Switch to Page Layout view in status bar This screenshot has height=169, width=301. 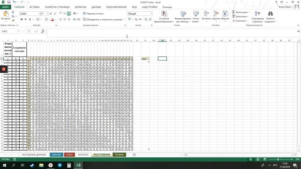[x=258, y=160]
